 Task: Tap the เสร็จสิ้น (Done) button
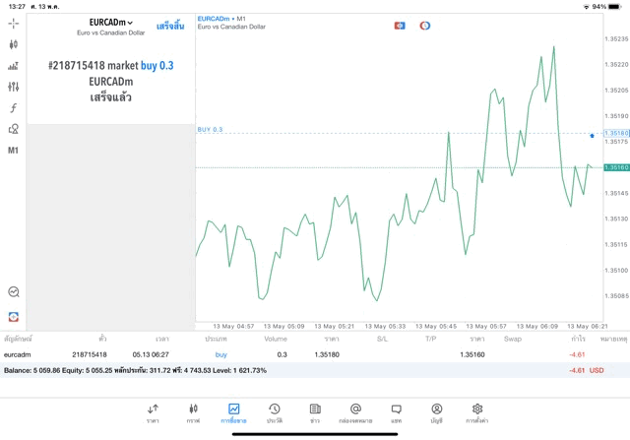169,24
